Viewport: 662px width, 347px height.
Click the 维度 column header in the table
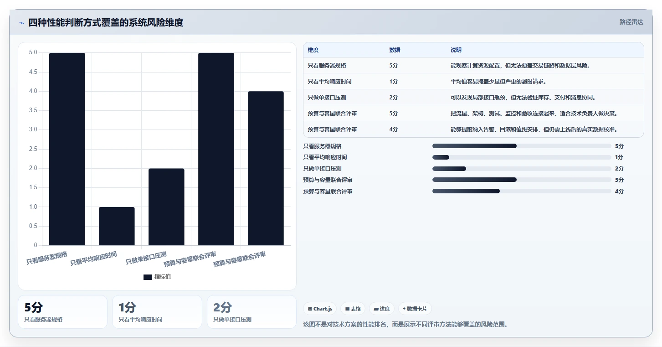point(313,50)
